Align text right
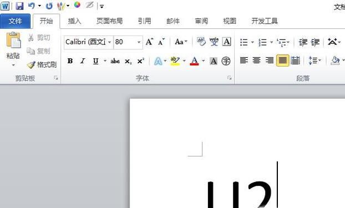The image size is (345, 208). coord(270,60)
